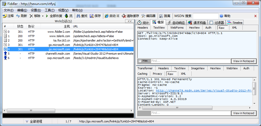Image resolution: width=261 pixels, height=126 pixels.
Task: Click the 保存 save toolbar icon
Action: tap(91, 16)
